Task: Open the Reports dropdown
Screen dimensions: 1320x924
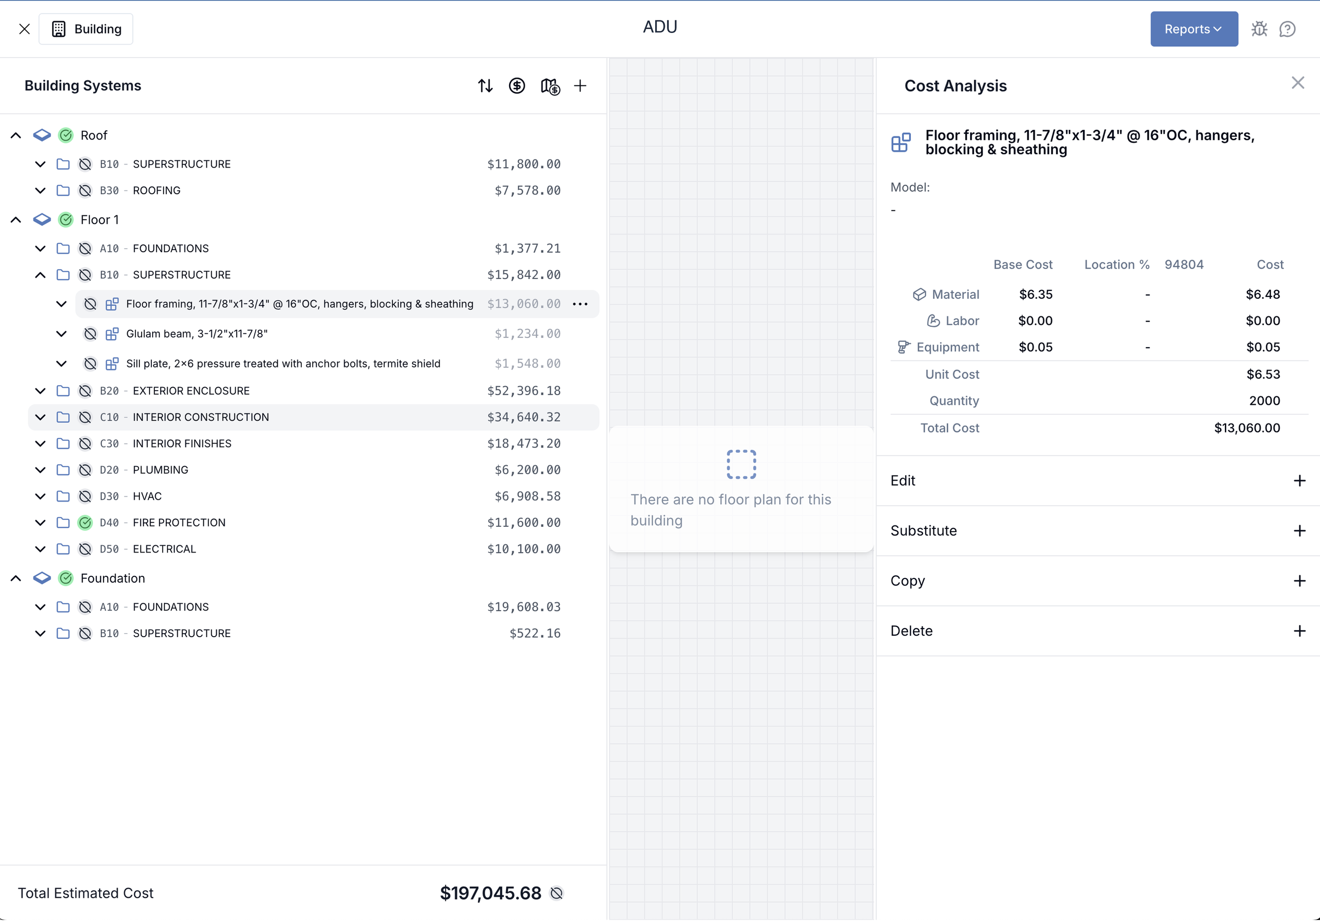Action: point(1194,29)
